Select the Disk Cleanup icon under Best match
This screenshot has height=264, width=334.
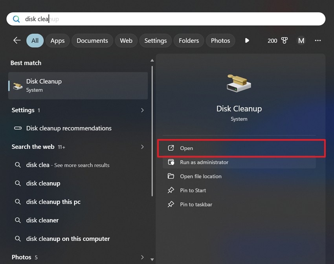[17, 85]
